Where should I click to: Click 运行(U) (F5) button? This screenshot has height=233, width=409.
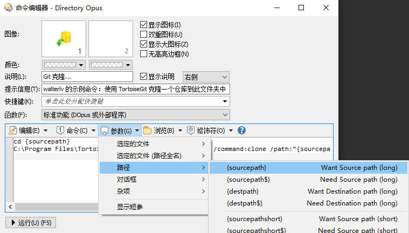point(31,223)
